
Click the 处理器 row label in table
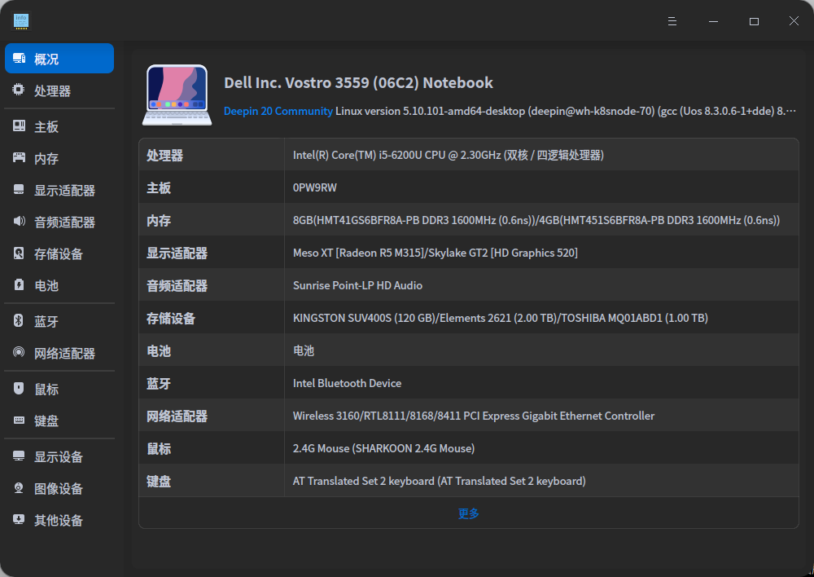coord(164,156)
